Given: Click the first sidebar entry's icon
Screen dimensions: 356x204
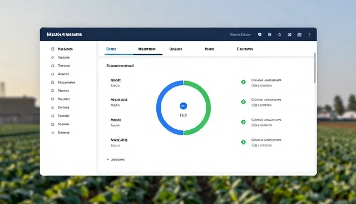Looking at the screenshot, I should pyautogui.click(x=53, y=49).
